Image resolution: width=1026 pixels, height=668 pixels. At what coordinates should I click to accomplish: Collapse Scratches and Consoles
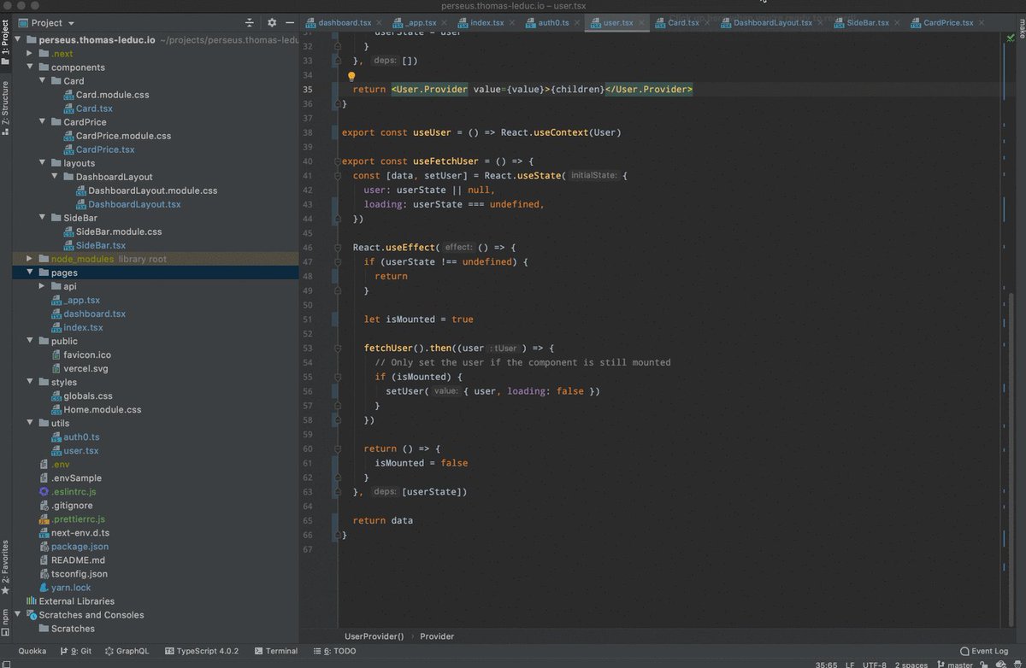pos(19,614)
